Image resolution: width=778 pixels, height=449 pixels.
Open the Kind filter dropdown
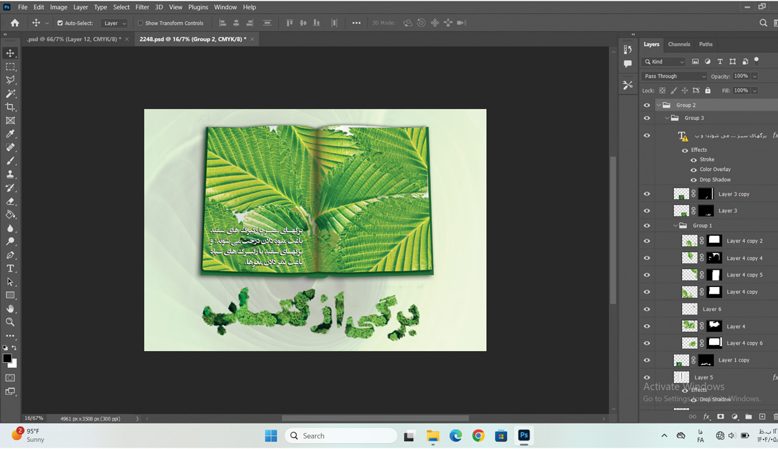click(664, 61)
